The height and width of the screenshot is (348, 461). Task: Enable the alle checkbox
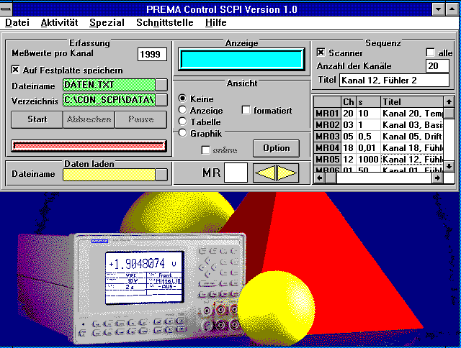[430, 52]
